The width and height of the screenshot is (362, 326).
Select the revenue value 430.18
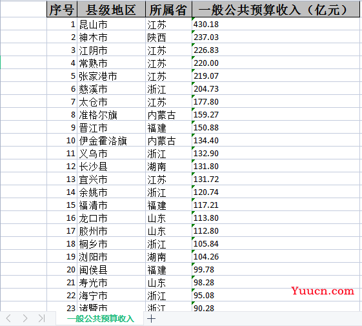pos(276,24)
